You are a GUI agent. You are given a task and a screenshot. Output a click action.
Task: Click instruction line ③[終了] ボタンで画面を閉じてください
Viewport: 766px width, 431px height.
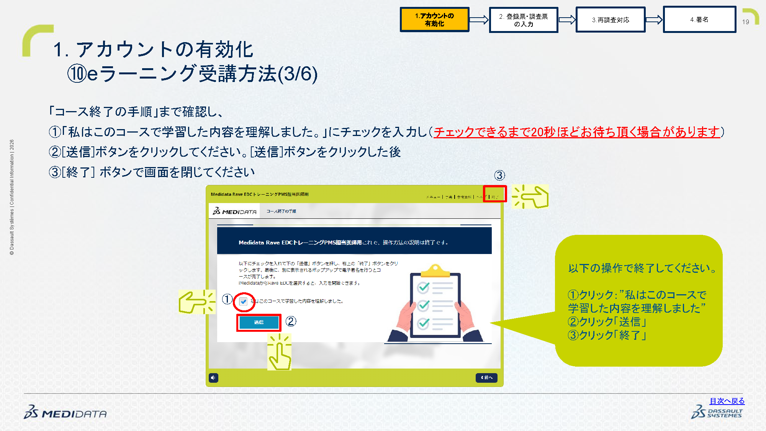coord(152,172)
